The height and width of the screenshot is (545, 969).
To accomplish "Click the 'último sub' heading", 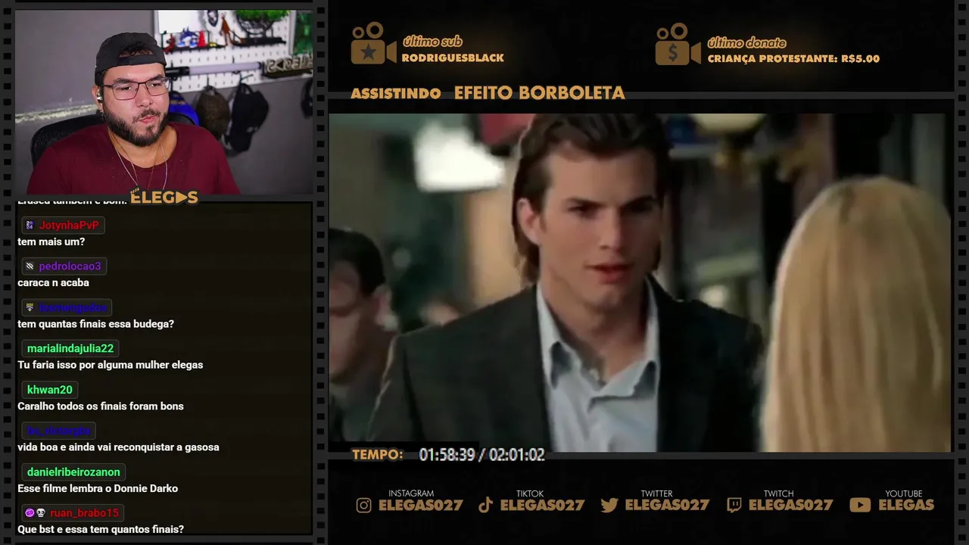I will click(432, 42).
